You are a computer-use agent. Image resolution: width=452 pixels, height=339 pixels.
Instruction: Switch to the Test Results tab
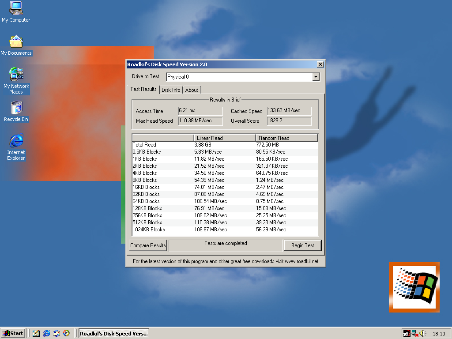143,89
